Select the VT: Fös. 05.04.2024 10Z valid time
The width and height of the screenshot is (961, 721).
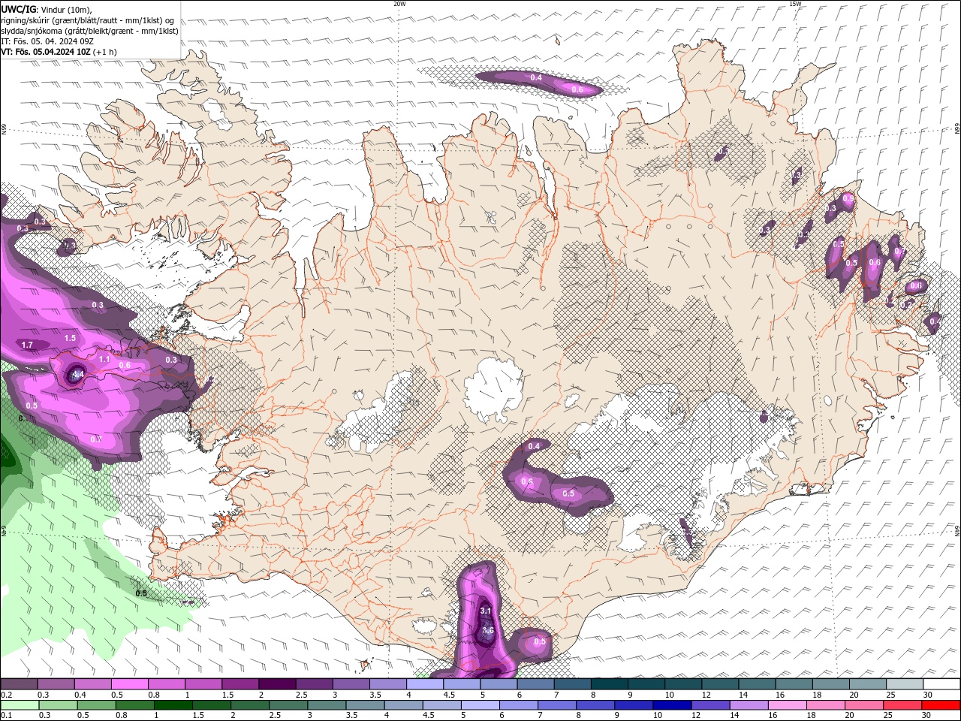[45, 52]
